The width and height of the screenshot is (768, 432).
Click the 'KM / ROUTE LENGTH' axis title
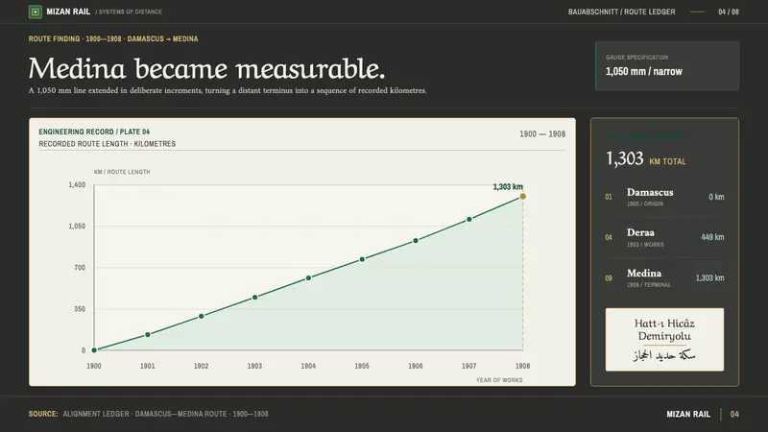pyautogui.click(x=122, y=172)
